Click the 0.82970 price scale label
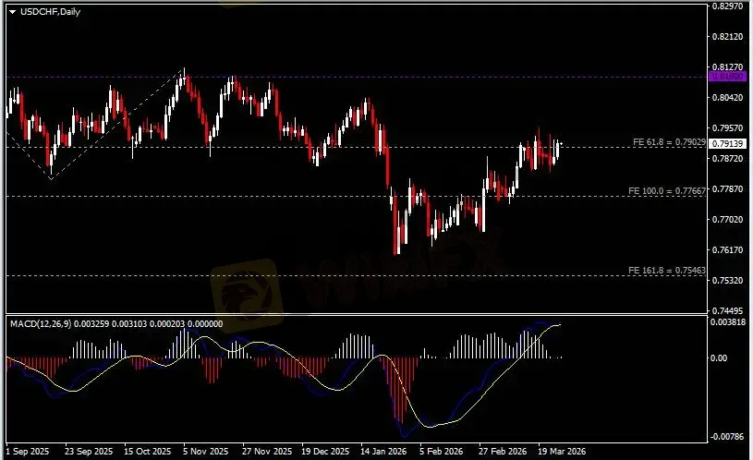 [728, 6]
